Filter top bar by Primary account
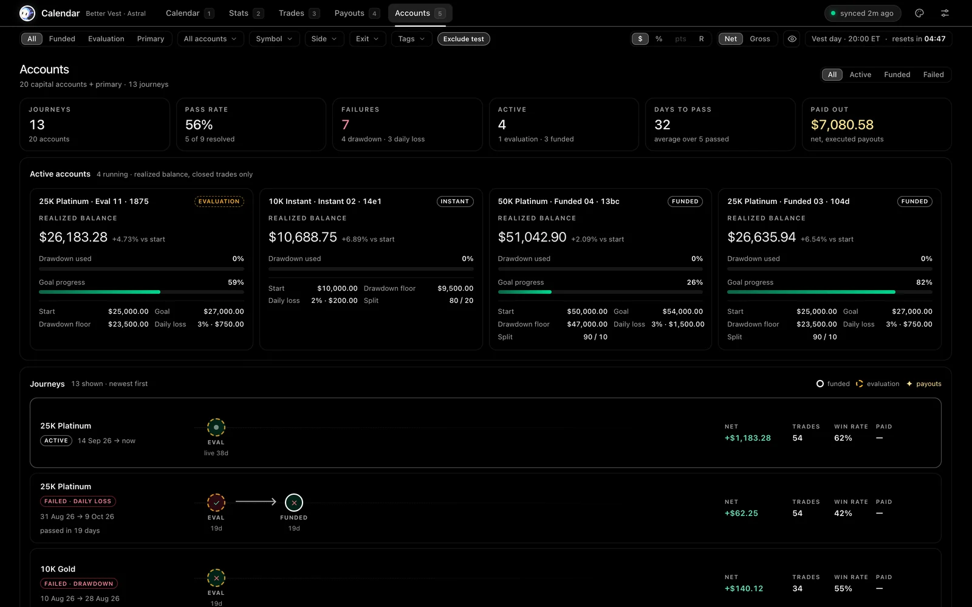The image size is (972, 607). point(151,39)
